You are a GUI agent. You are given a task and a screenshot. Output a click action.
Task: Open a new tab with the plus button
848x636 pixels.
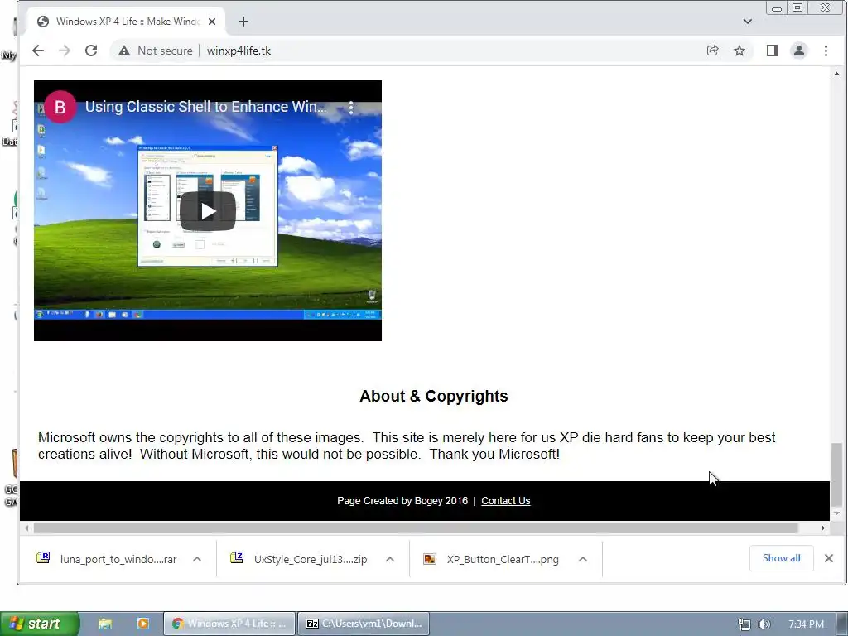pos(243,22)
